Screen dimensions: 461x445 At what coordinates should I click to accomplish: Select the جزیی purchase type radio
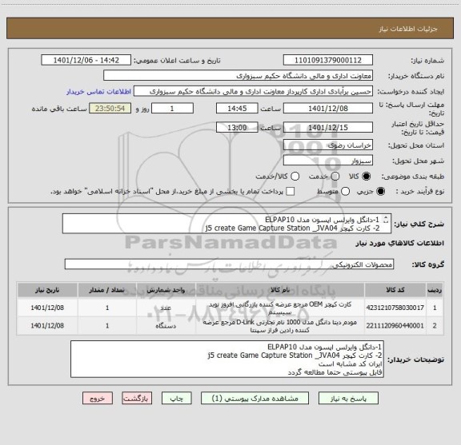click(x=381, y=192)
